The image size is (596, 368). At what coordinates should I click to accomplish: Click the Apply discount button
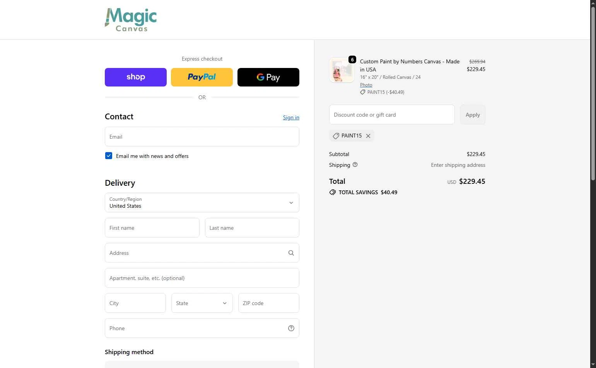[x=473, y=115]
